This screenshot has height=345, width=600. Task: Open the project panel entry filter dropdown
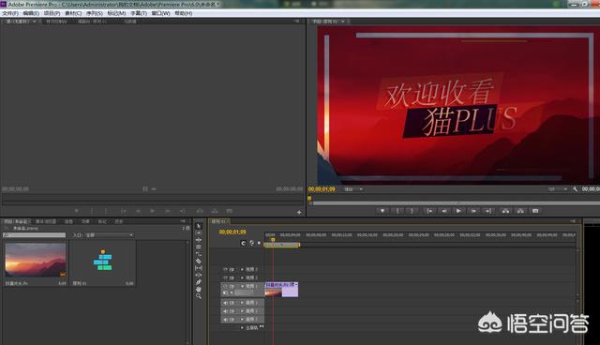(109, 235)
